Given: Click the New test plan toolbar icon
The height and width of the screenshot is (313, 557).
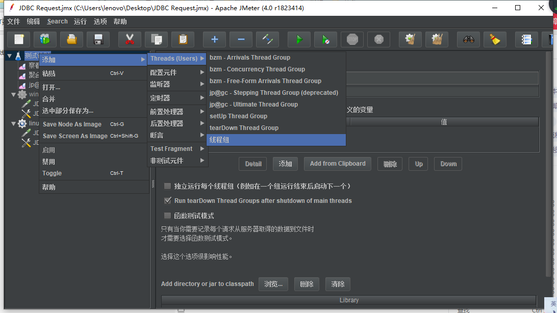Looking at the screenshot, I should (19, 39).
